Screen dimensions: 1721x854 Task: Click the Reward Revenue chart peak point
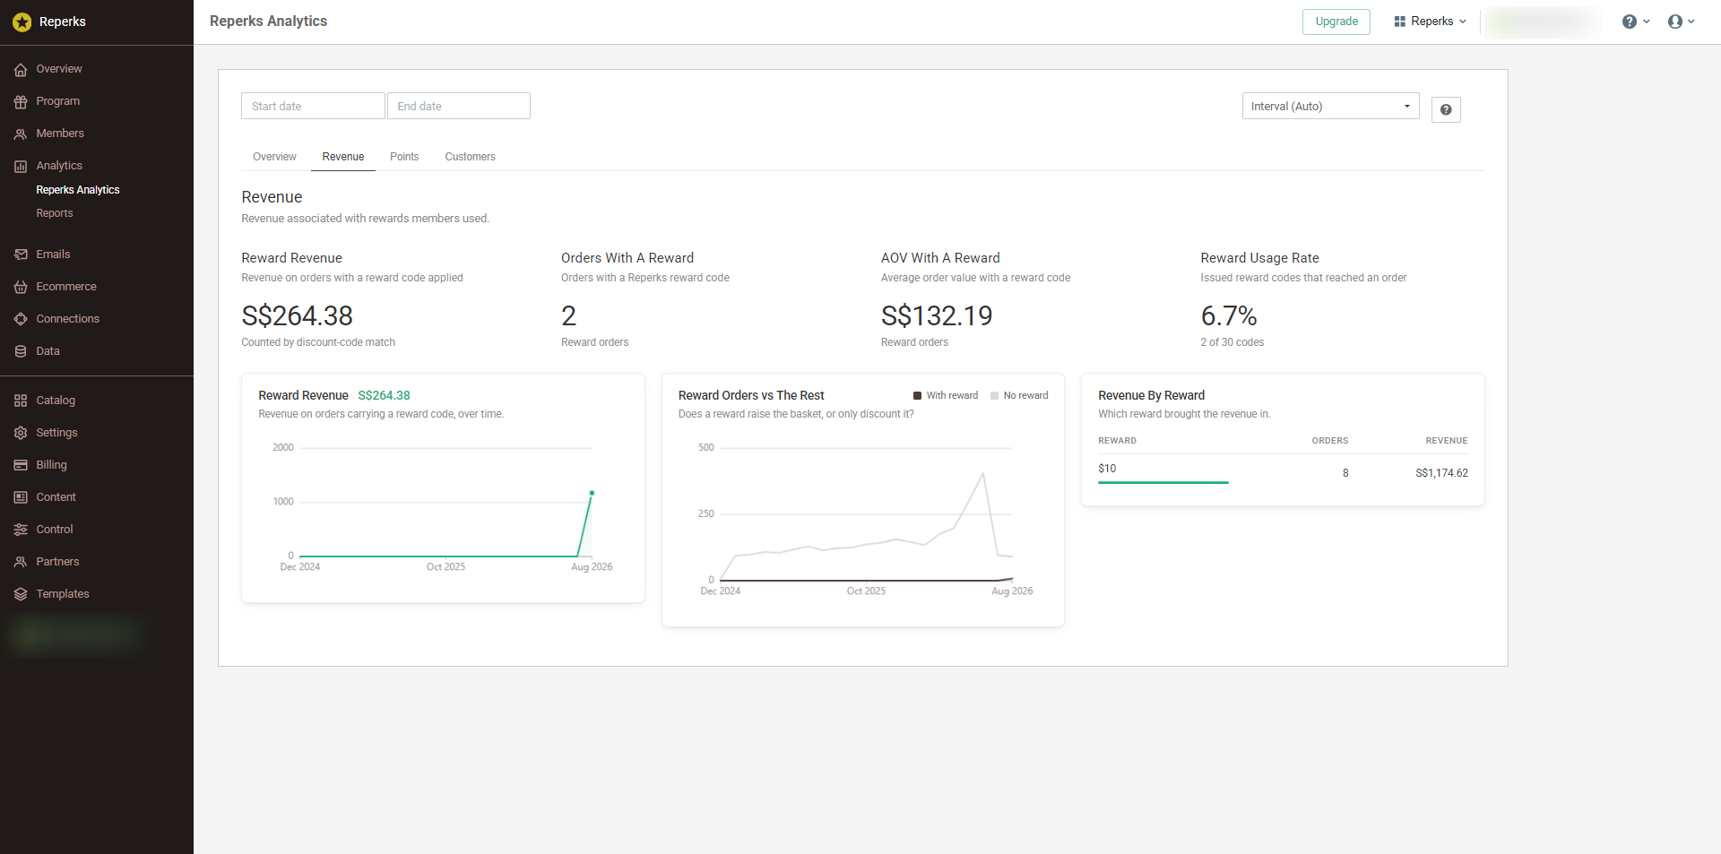592,493
